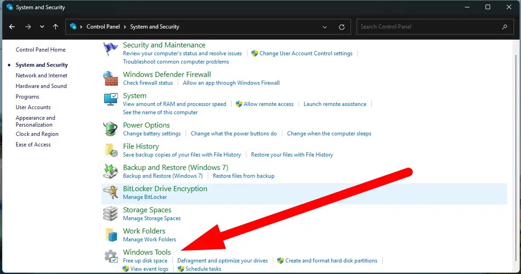
Task: Click the shield icon beside Allow remote access
Action: (x=239, y=104)
